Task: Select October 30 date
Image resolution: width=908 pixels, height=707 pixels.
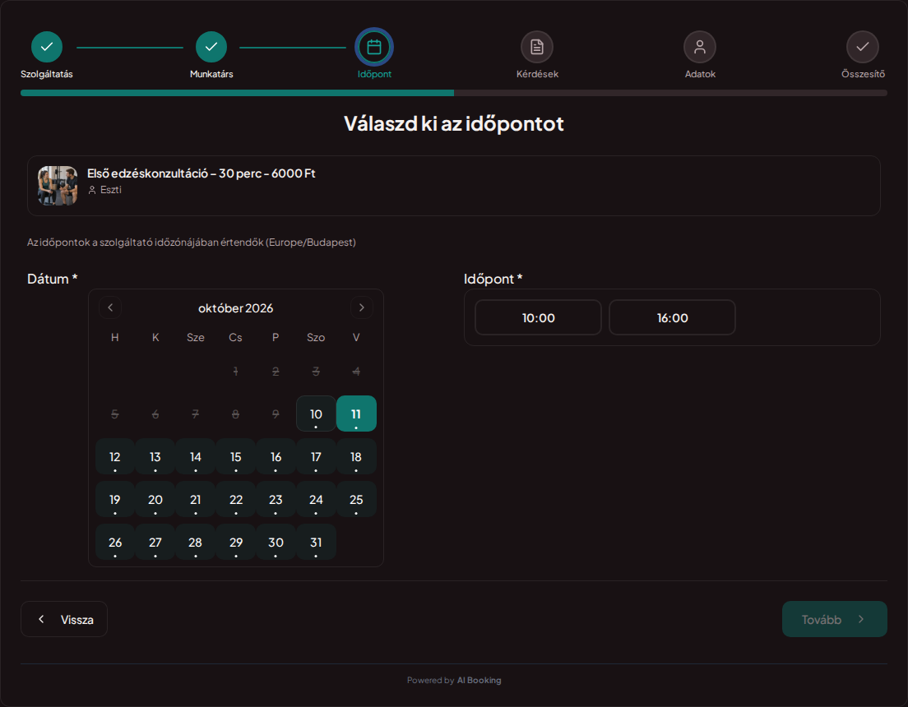Action: pyautogui.click(x=276, y=542)
